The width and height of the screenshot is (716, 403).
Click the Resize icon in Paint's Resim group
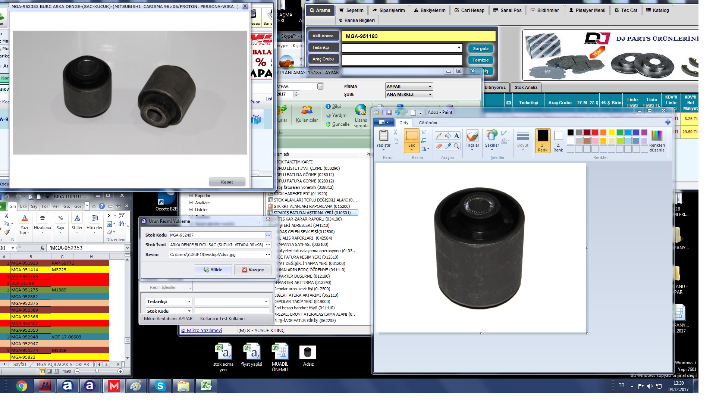coord(424,141)
